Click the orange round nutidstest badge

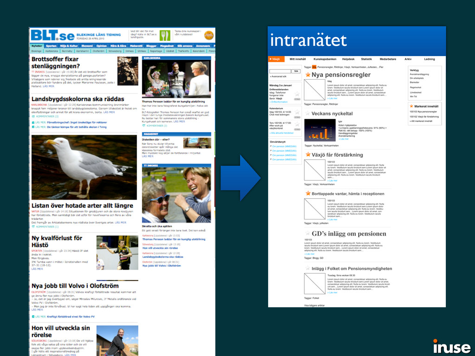(x=209, y=35)
